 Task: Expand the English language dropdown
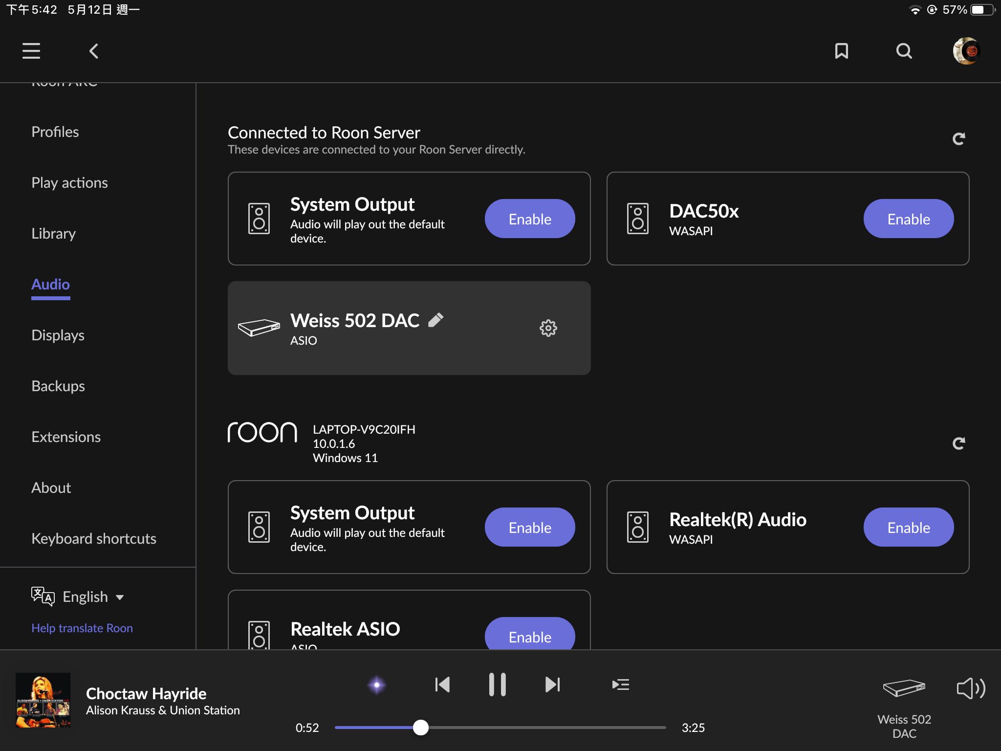(93, 596)
